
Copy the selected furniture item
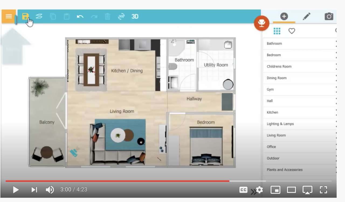click(53, 16)
